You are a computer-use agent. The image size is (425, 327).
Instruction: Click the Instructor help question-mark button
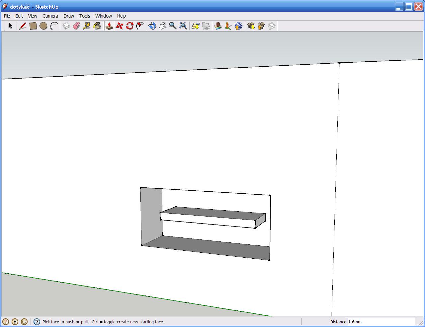37,322
